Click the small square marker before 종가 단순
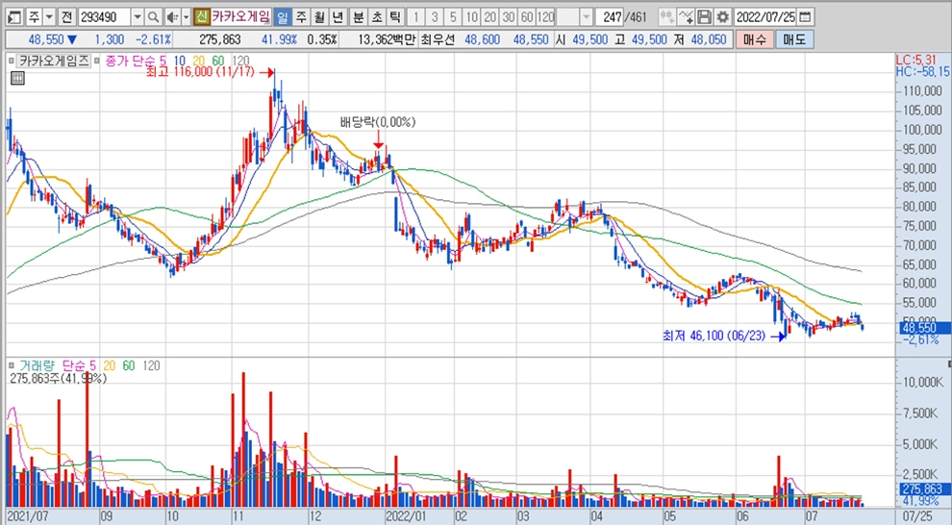The width and height of the screenshot is (952, 525). (x=97, y=61)
